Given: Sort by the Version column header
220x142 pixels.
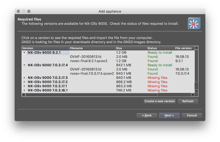Looking at the screenshot, I should pos(45,48).
